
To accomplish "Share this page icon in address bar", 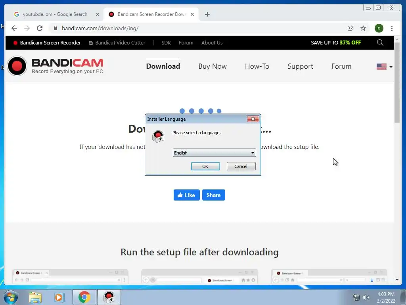I will pos(350,28).
